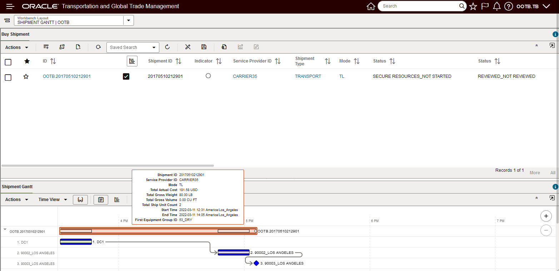559x271 pixels.
Task: Go to the Home page icon
Action: [371, 6]
